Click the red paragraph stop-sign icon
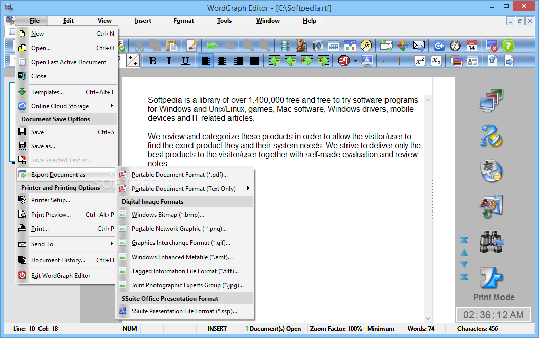 pos(344,61)
